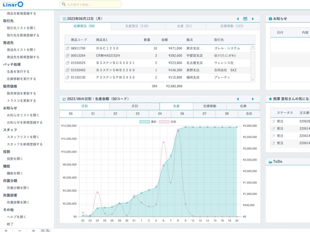Viewport: 310px width, 232px height.
Task: Click 販売単価を更新する in sidebar
Action: [21, 93]
